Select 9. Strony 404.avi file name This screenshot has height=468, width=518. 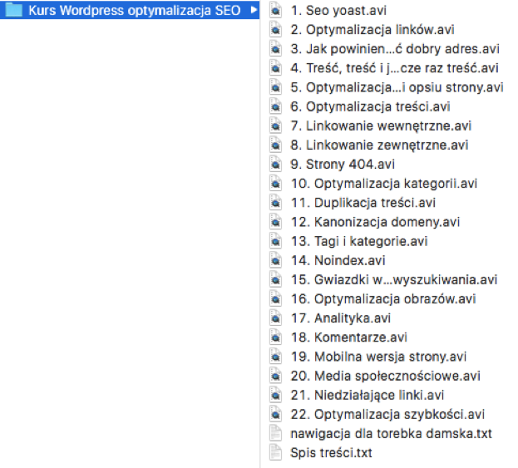[343, 164]
